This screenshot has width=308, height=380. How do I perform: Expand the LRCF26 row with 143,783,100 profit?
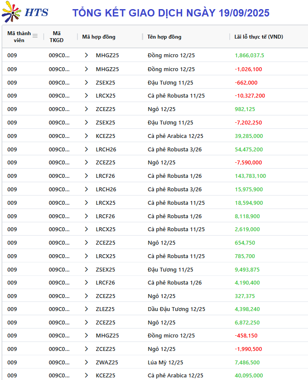pyautogui.click(x=87, y=176)
